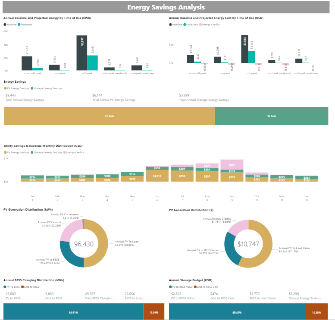Select off-peak Baseline bar in kWh chart

pos(81,53)
